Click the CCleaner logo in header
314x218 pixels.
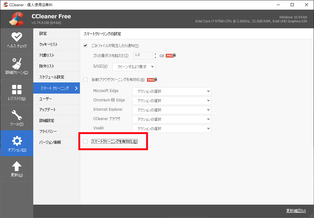(16, 19)
